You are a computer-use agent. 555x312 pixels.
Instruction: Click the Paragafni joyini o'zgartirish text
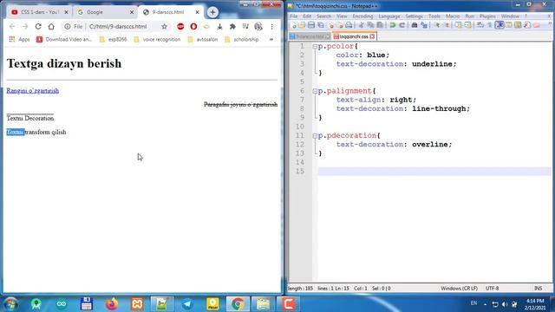click(241, 104)
